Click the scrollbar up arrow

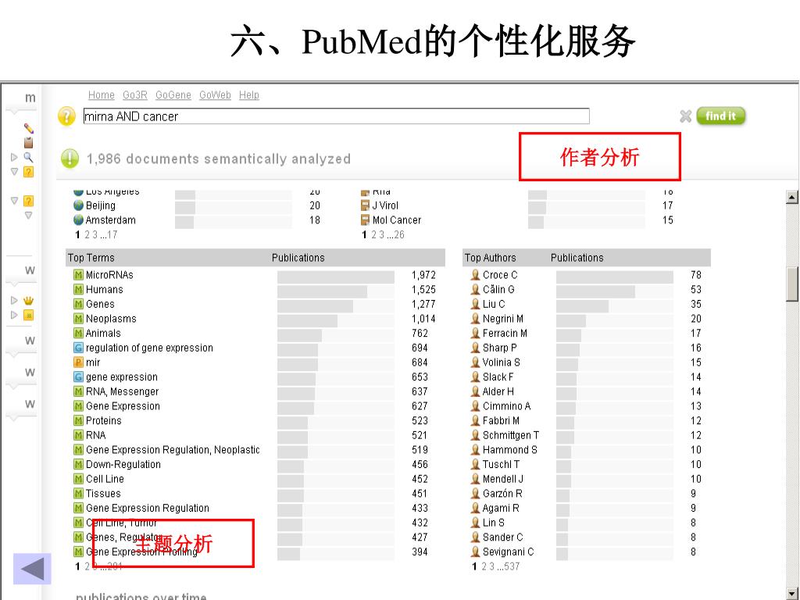point(792,196)
